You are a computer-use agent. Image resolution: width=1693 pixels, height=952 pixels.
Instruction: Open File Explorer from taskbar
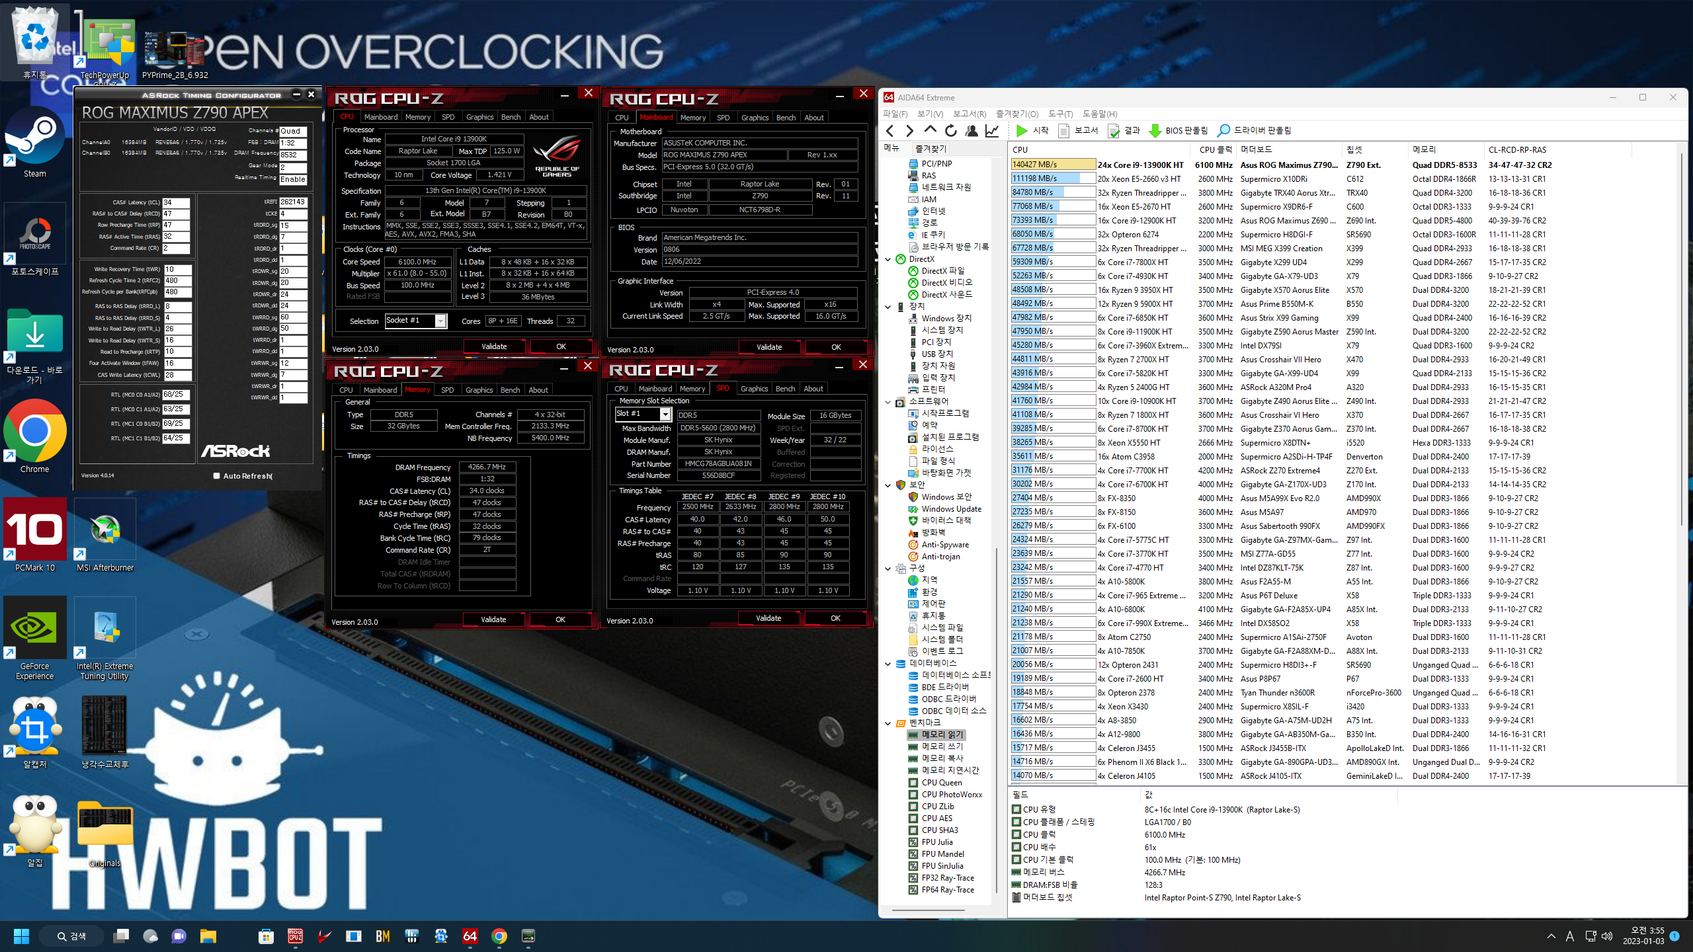(208, 936)
